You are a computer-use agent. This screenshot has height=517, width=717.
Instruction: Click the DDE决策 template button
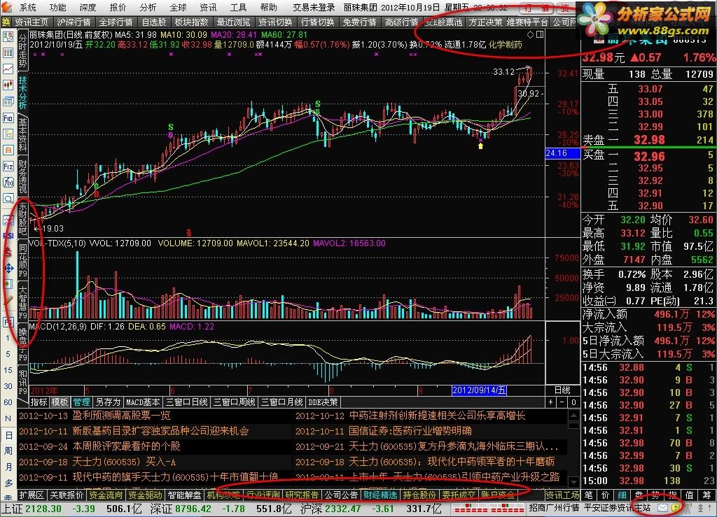pyautogui.click(x=323, y=402)
